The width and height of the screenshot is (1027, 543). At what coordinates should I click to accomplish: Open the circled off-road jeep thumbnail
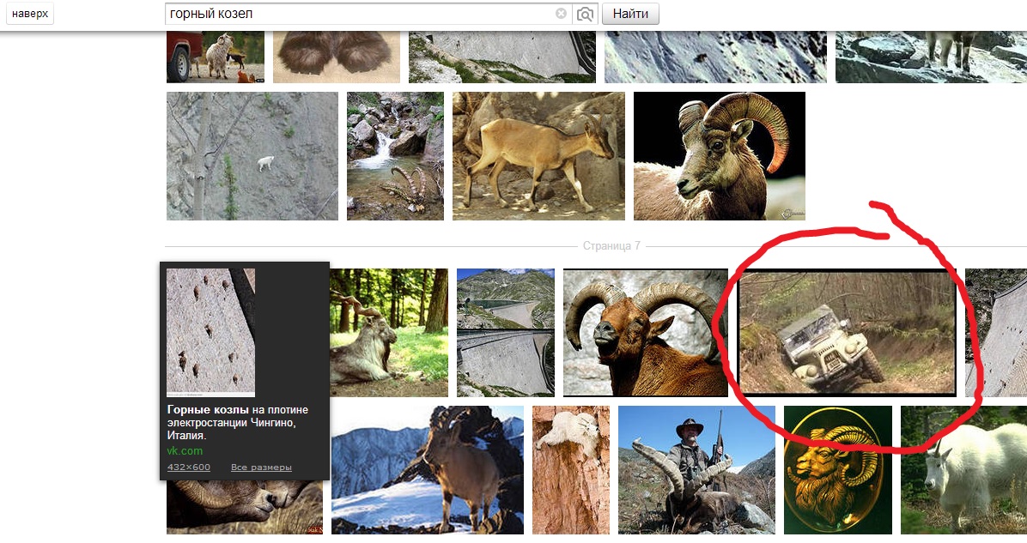coord(847,333)
